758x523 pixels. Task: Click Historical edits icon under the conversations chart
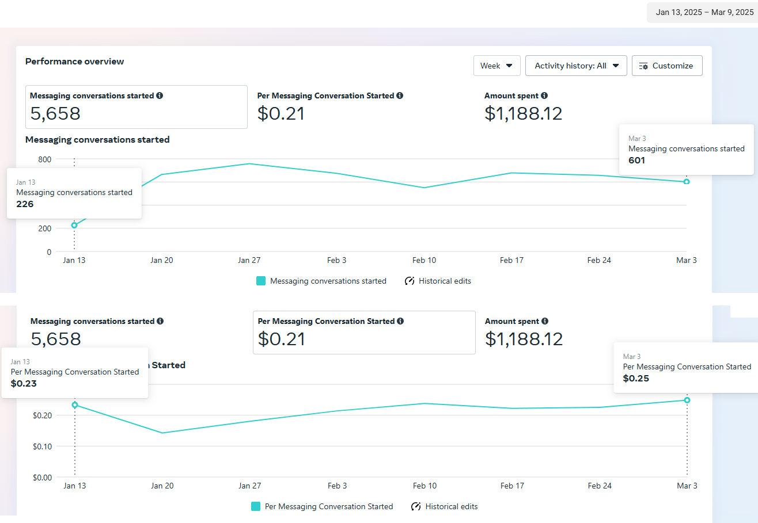pos(410,281)
